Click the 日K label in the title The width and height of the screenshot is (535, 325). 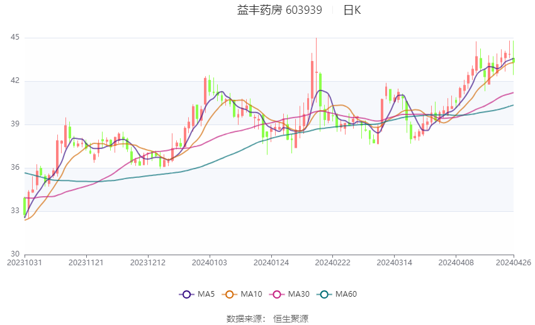(352, 10)
